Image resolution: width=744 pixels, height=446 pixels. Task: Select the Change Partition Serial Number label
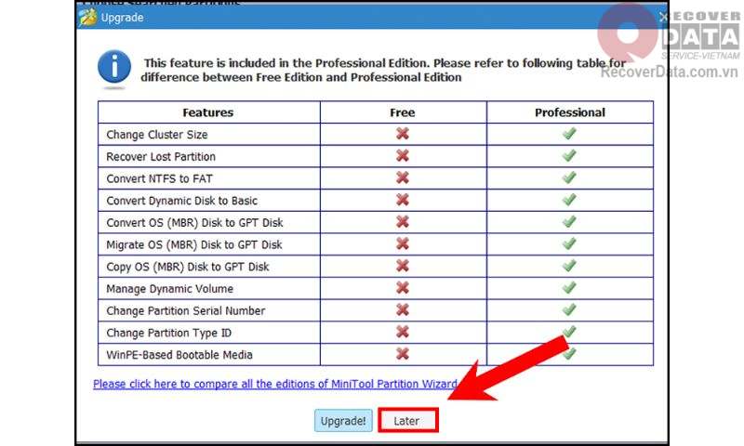pos(185,311)
